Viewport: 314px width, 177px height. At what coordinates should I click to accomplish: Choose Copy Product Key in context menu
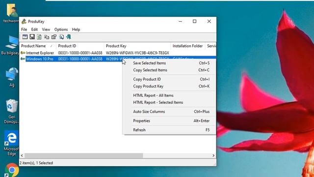click(x=170, y=87)
